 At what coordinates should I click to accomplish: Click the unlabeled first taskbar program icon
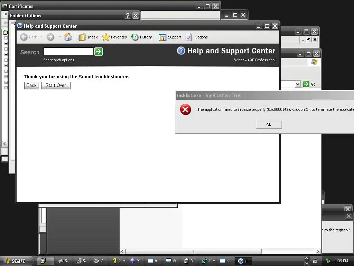(x=45, y=261)
